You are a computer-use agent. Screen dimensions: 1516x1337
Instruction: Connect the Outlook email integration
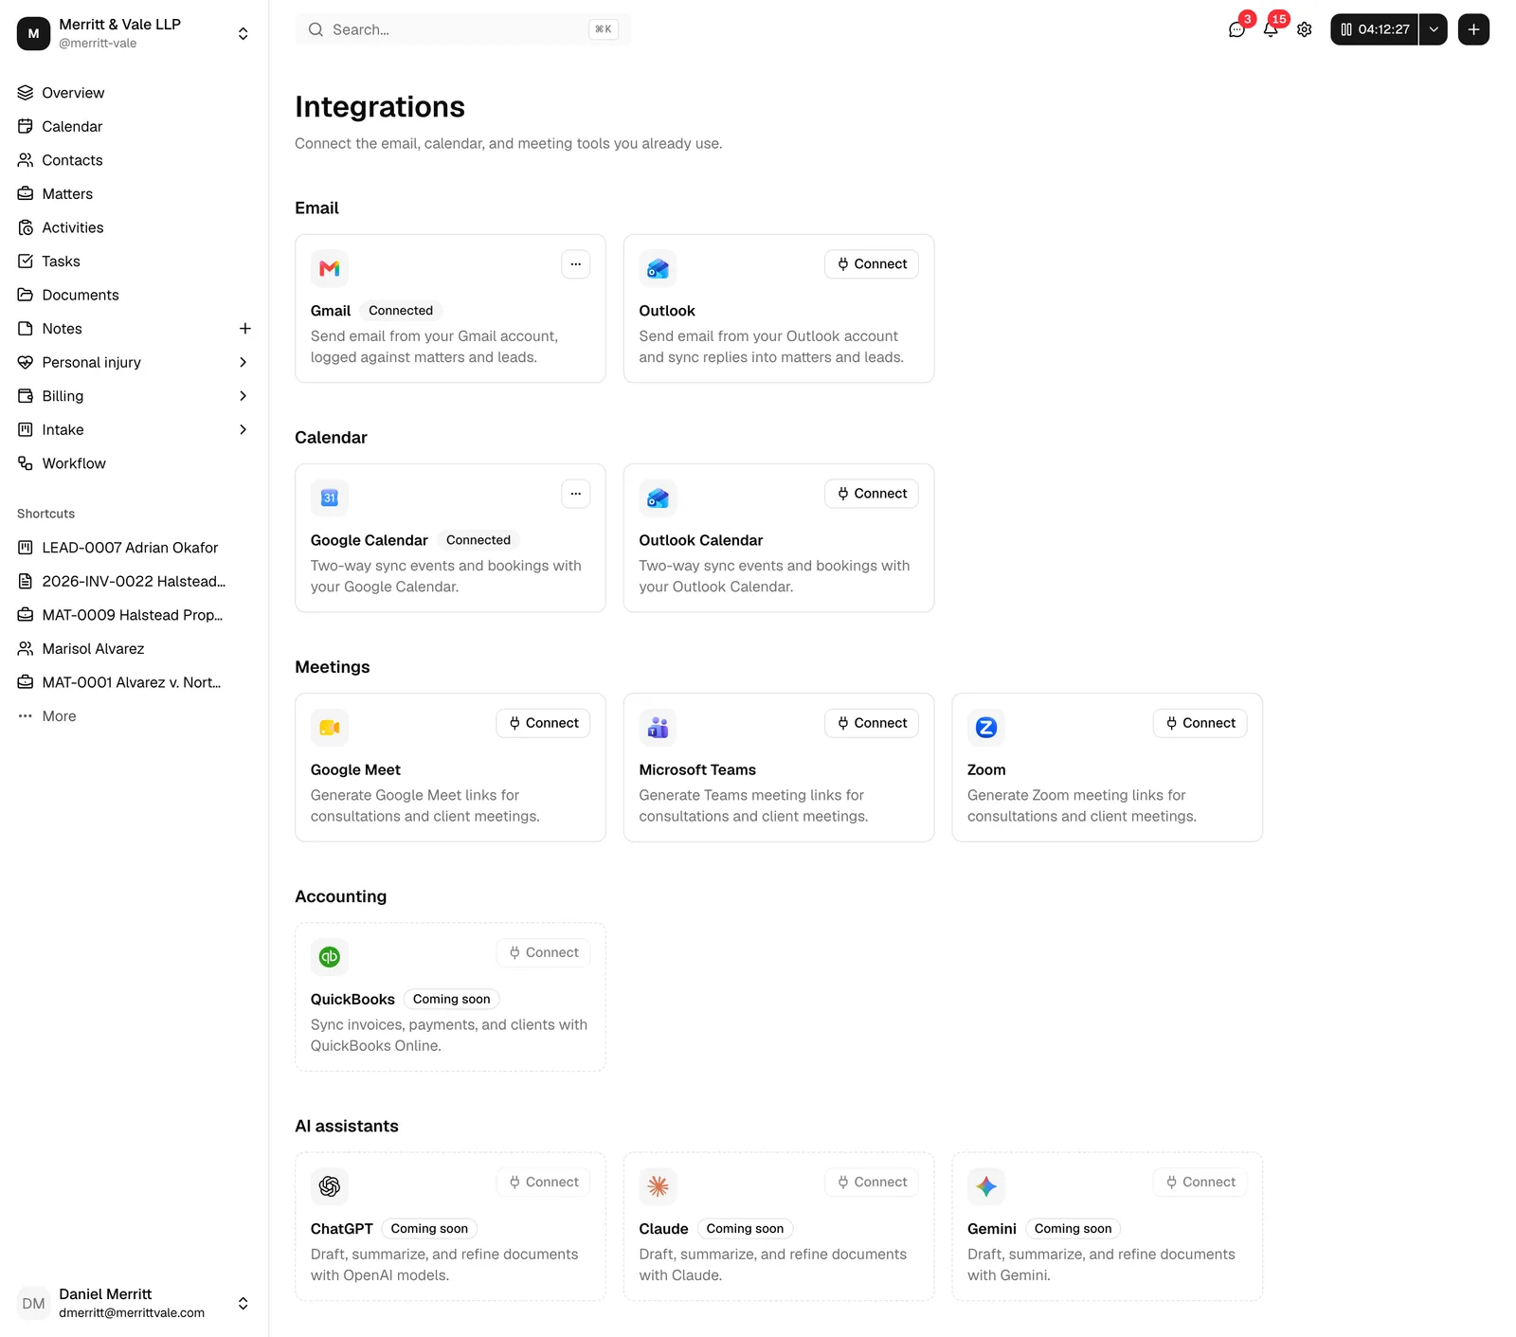click(872, 264)
